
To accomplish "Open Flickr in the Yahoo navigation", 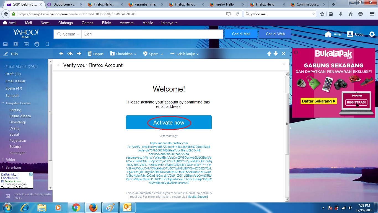I will (107, 23).
